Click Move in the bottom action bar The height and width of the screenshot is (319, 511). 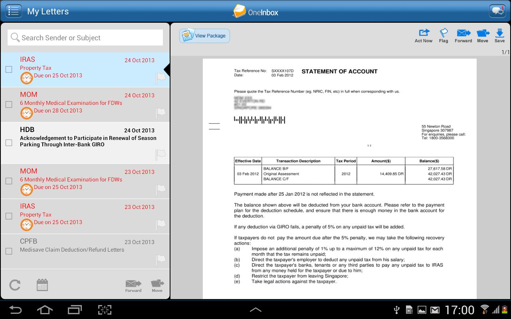click(157, 285)
